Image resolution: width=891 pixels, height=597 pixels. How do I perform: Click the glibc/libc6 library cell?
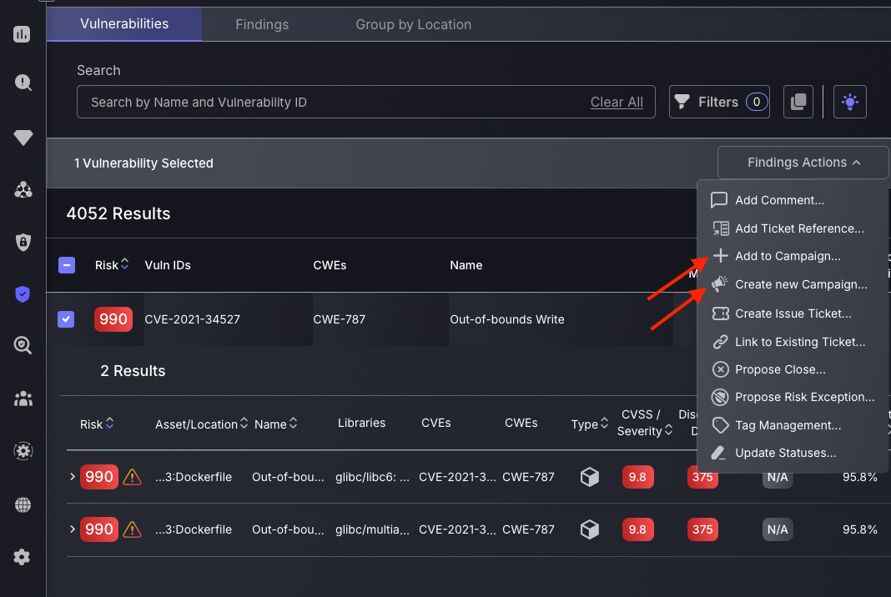372,477
